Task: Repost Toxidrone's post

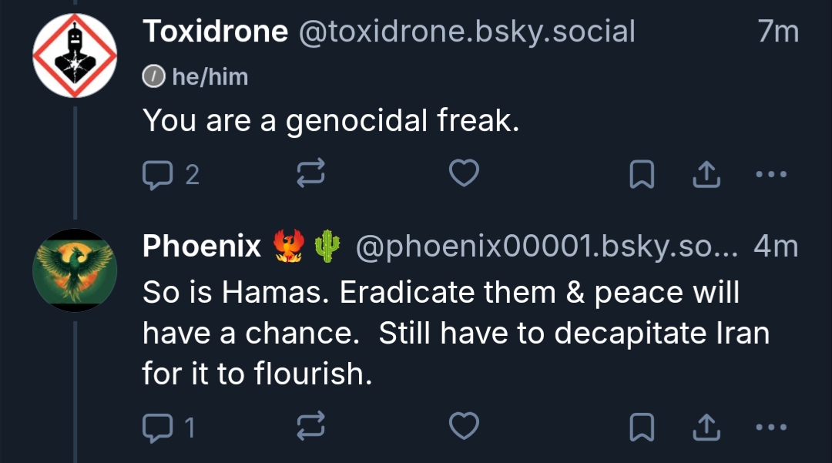Action: (310, 176)
